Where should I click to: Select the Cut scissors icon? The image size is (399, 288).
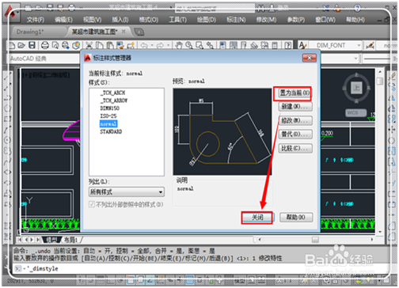[x=89, y=45]
